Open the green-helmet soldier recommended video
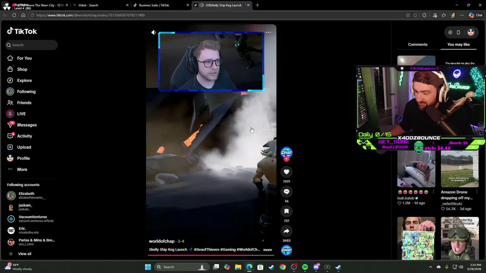 click(460, 238)
